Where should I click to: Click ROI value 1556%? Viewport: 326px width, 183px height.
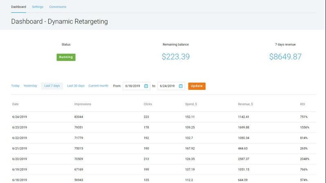304,127
